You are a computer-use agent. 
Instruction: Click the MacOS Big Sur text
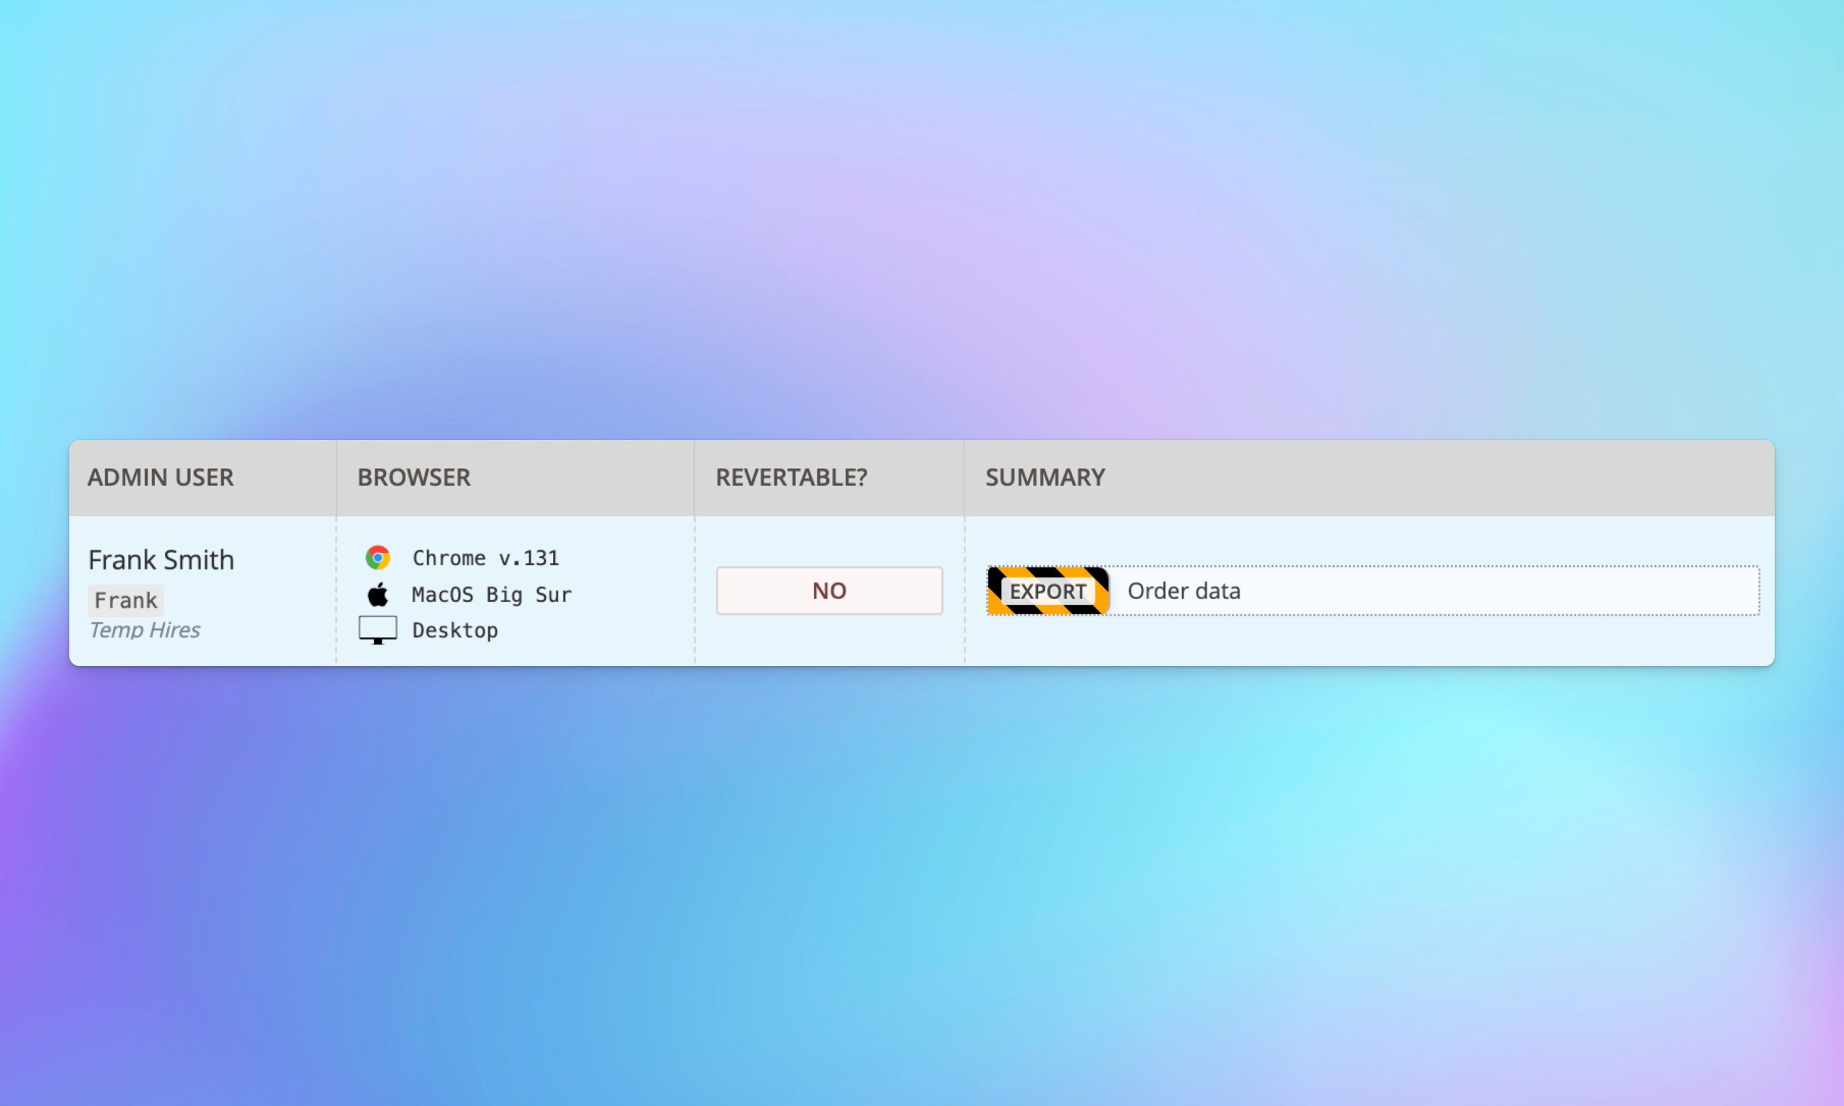pyautogui.click(x=492, y=595)
